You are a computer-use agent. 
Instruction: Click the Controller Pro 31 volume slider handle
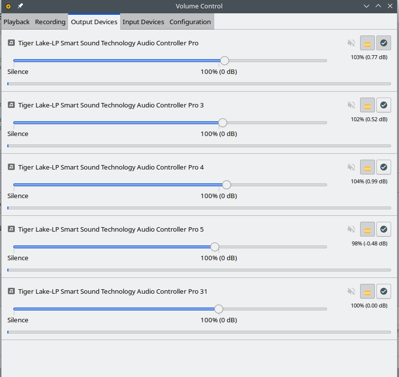coord(219,309)
